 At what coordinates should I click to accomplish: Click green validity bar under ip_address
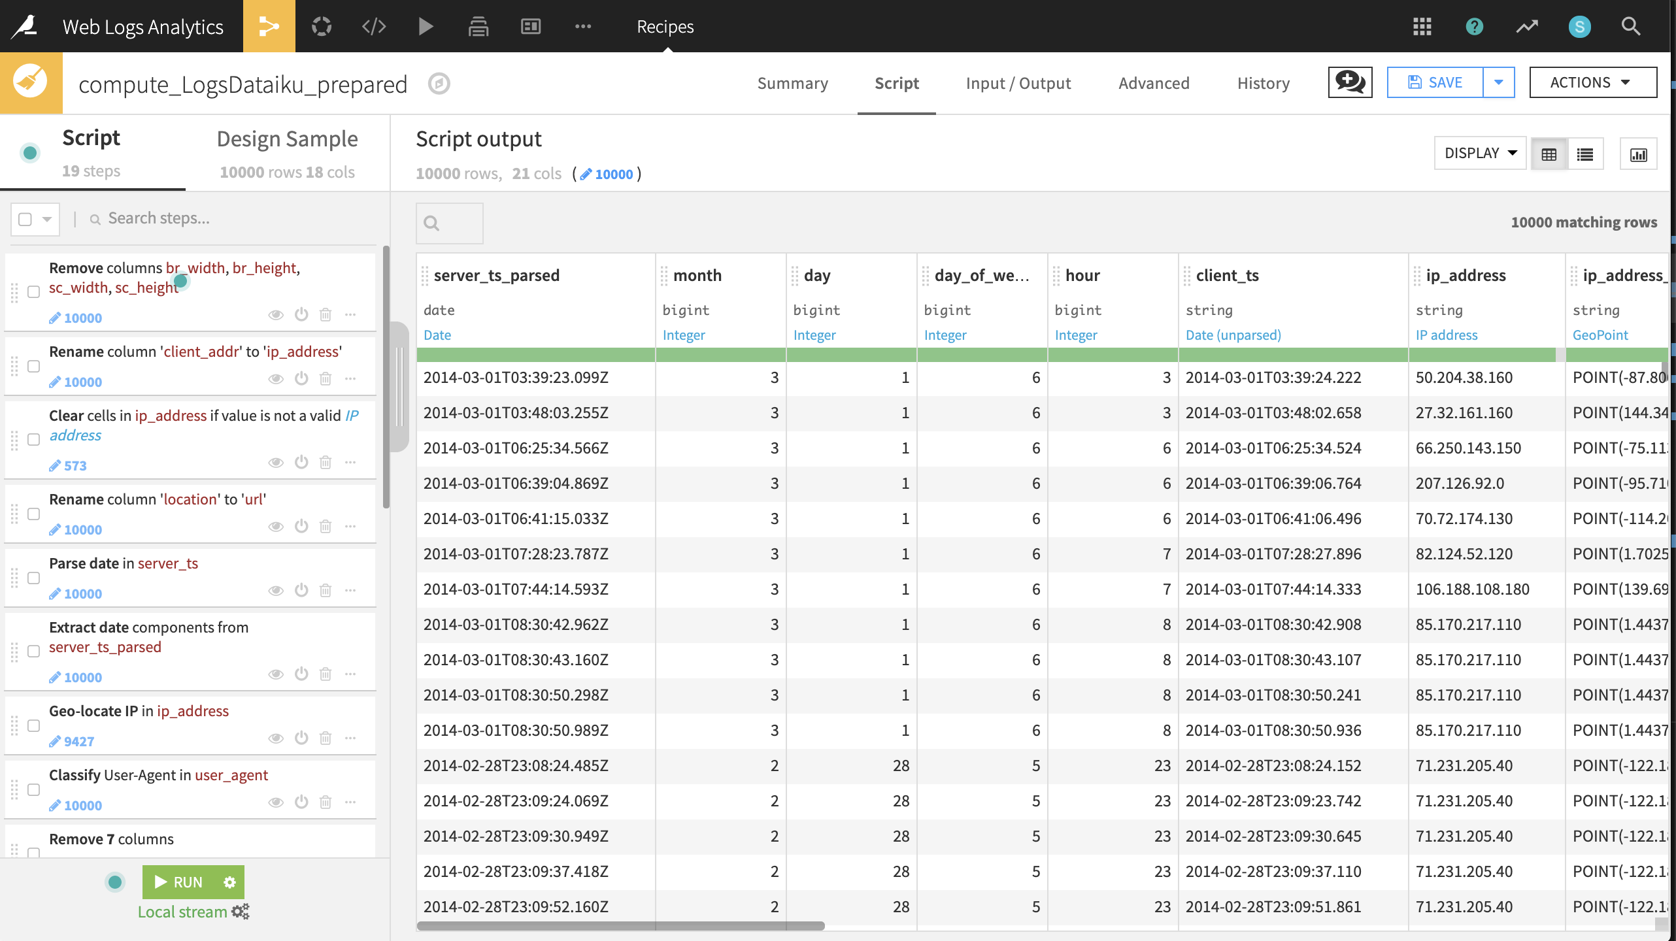click(x=1483, y=355)
